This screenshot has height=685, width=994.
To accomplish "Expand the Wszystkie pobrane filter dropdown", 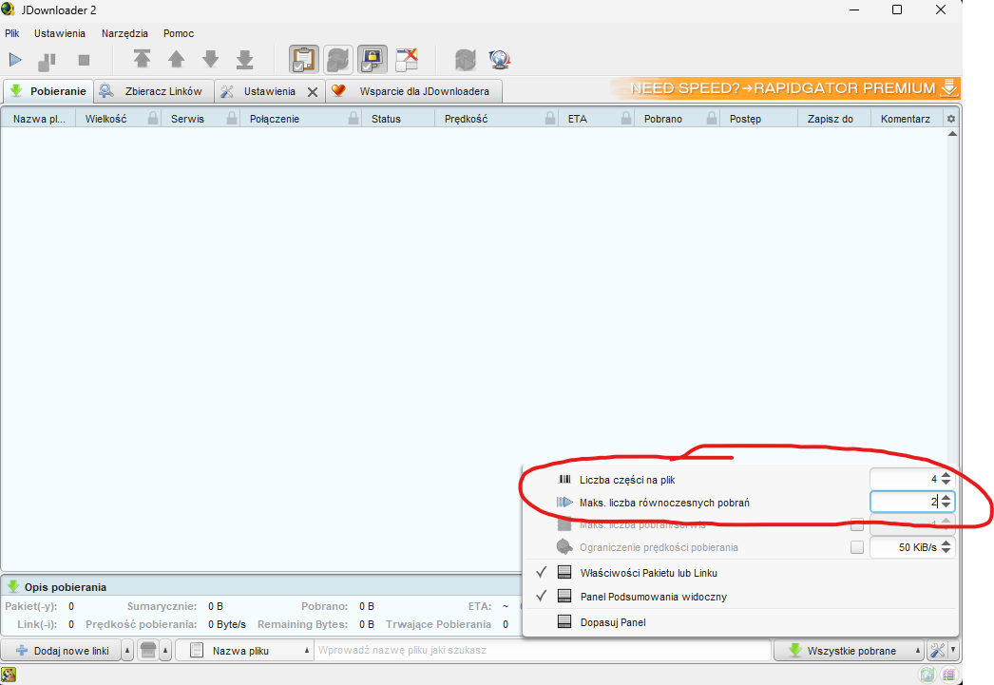I will point(918,651).
